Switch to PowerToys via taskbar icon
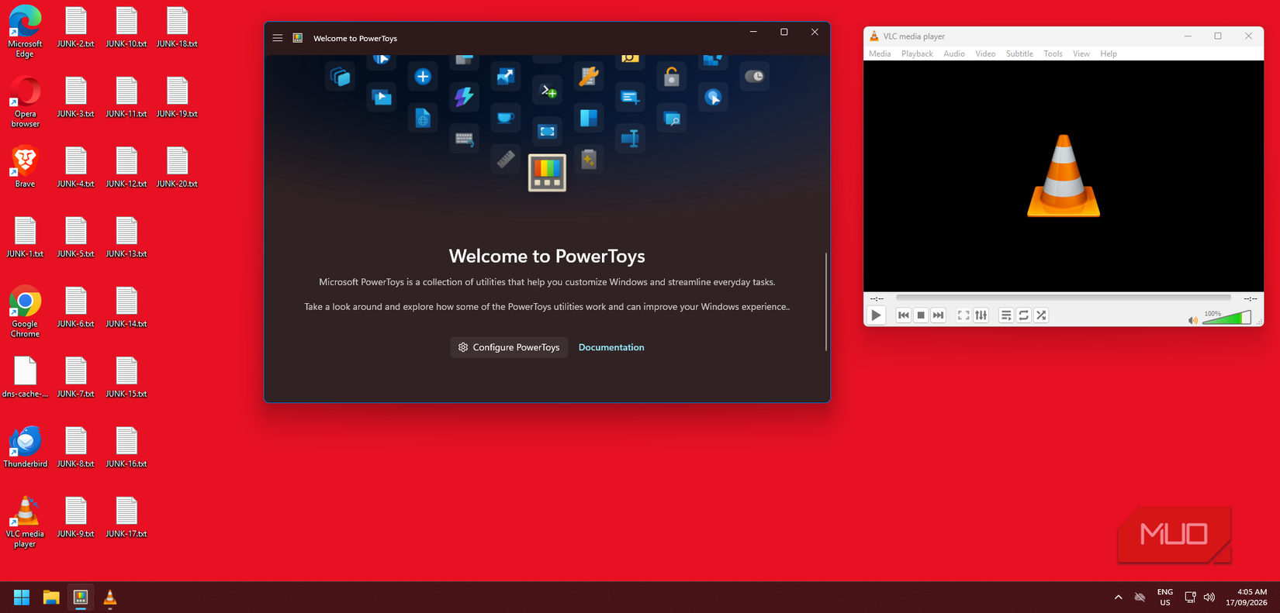The height and width of the screenshot is (613, 1280). (x=81, y=597)
